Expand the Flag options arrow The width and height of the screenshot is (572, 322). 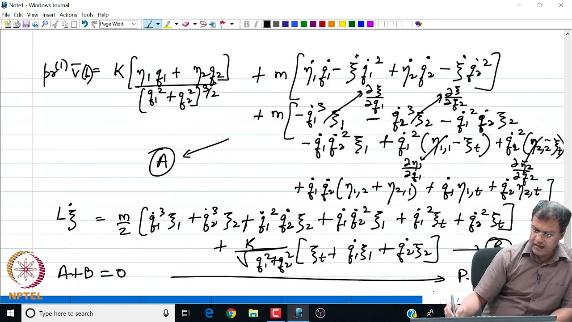pos(231,24)
